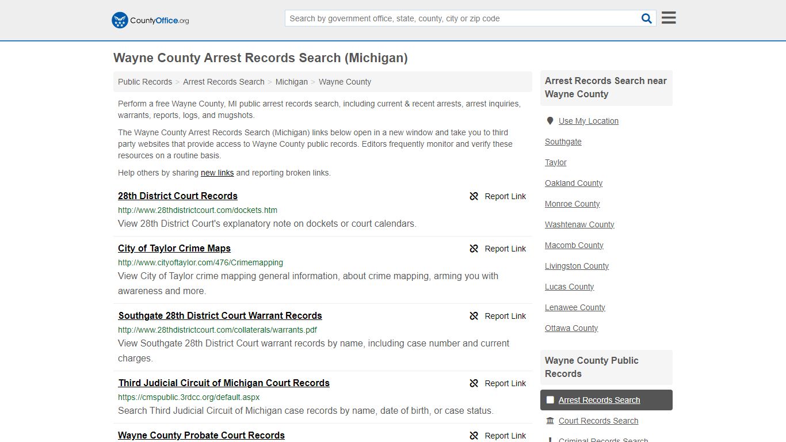The image size is (786, 442).
Task: Click the page heading Wayne County Arrest Records Search
Action: tap(261, 58)
